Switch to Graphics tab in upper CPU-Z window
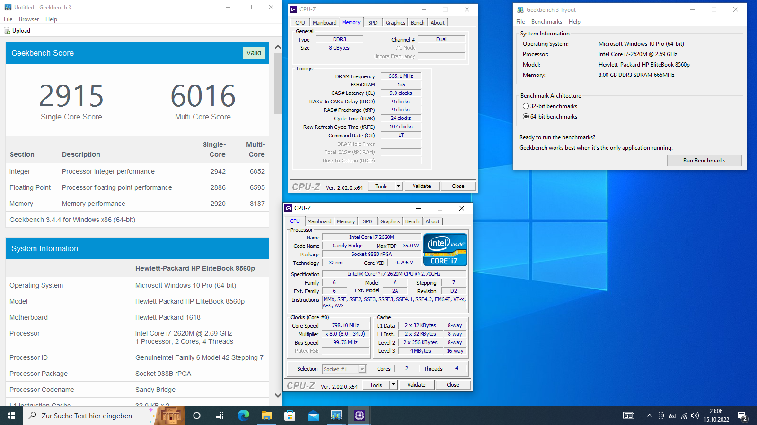 [x=396, y=23]
